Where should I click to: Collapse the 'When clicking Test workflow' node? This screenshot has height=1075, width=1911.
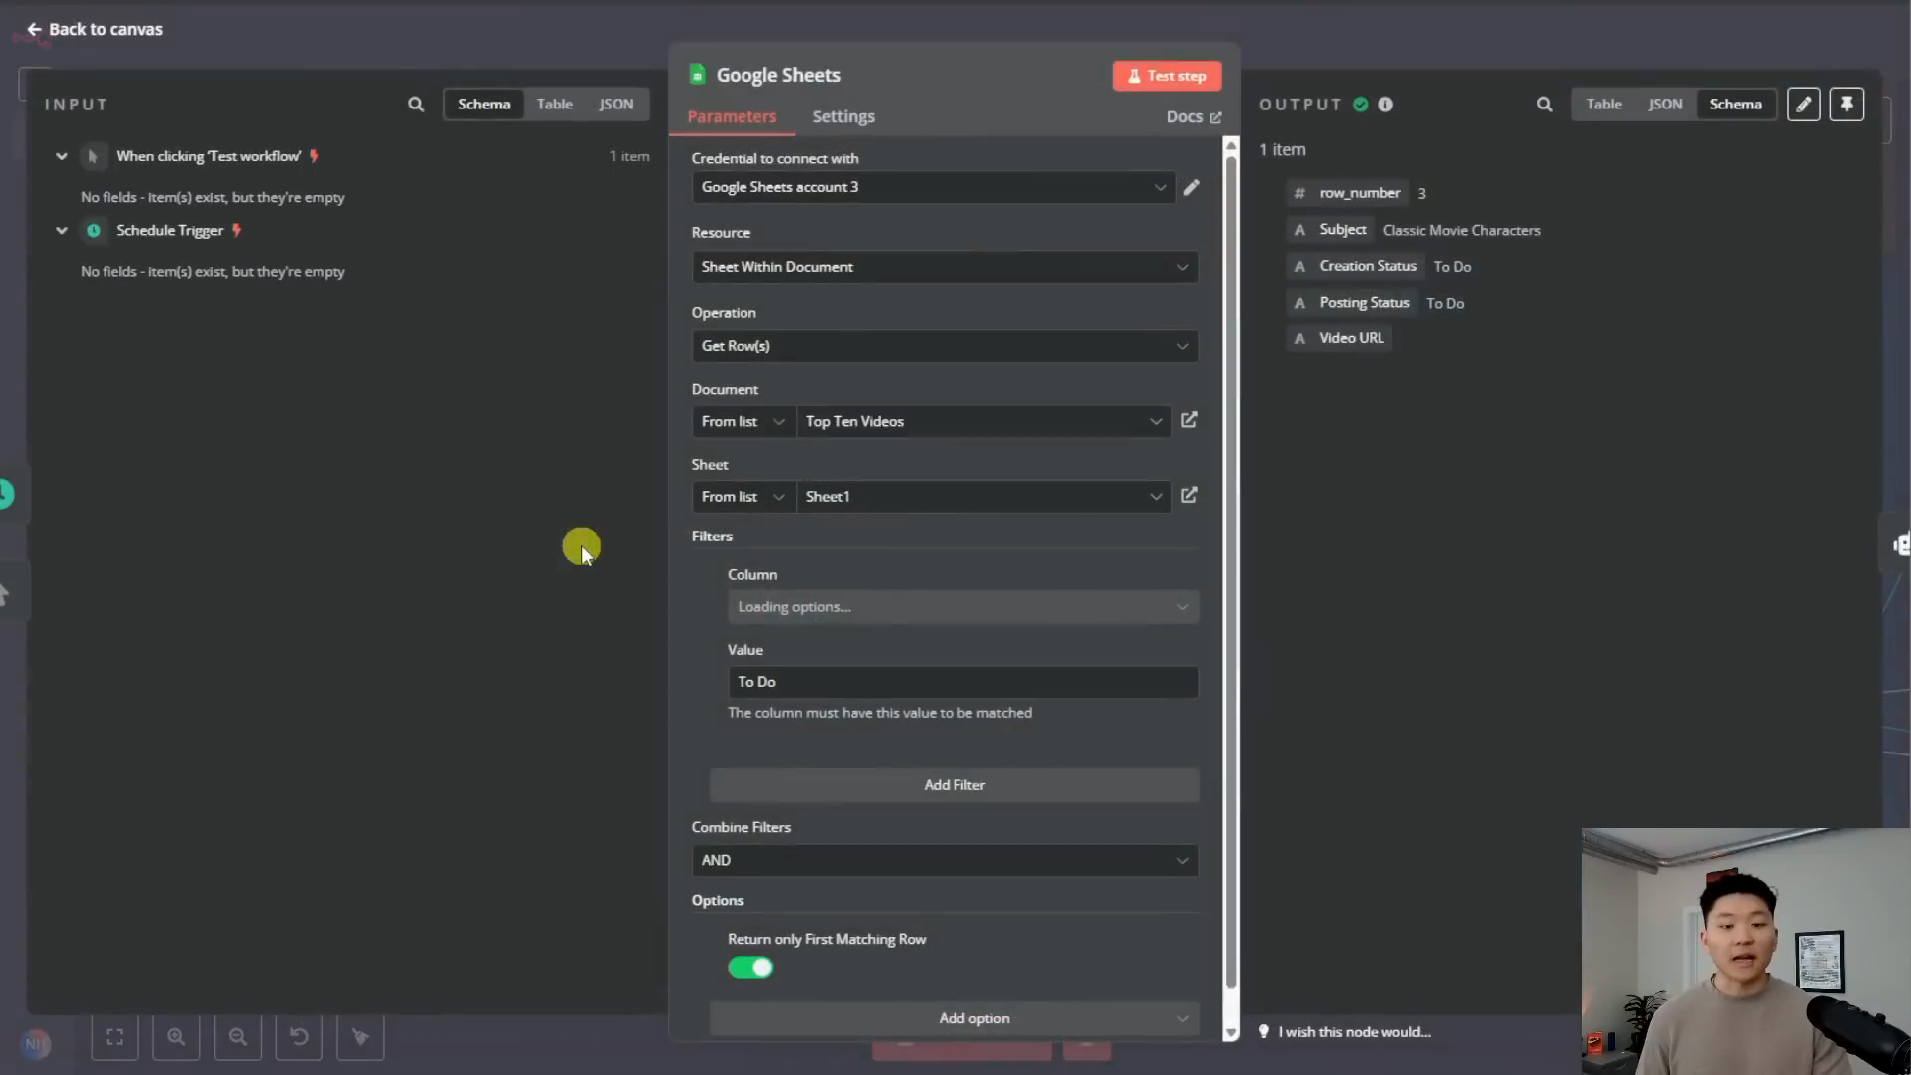(62, 156)
